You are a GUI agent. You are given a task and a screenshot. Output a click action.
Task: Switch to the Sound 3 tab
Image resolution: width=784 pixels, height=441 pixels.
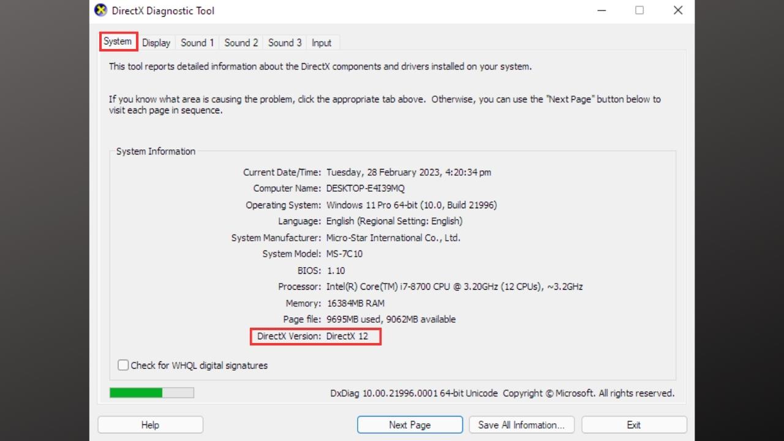point(284,42)
